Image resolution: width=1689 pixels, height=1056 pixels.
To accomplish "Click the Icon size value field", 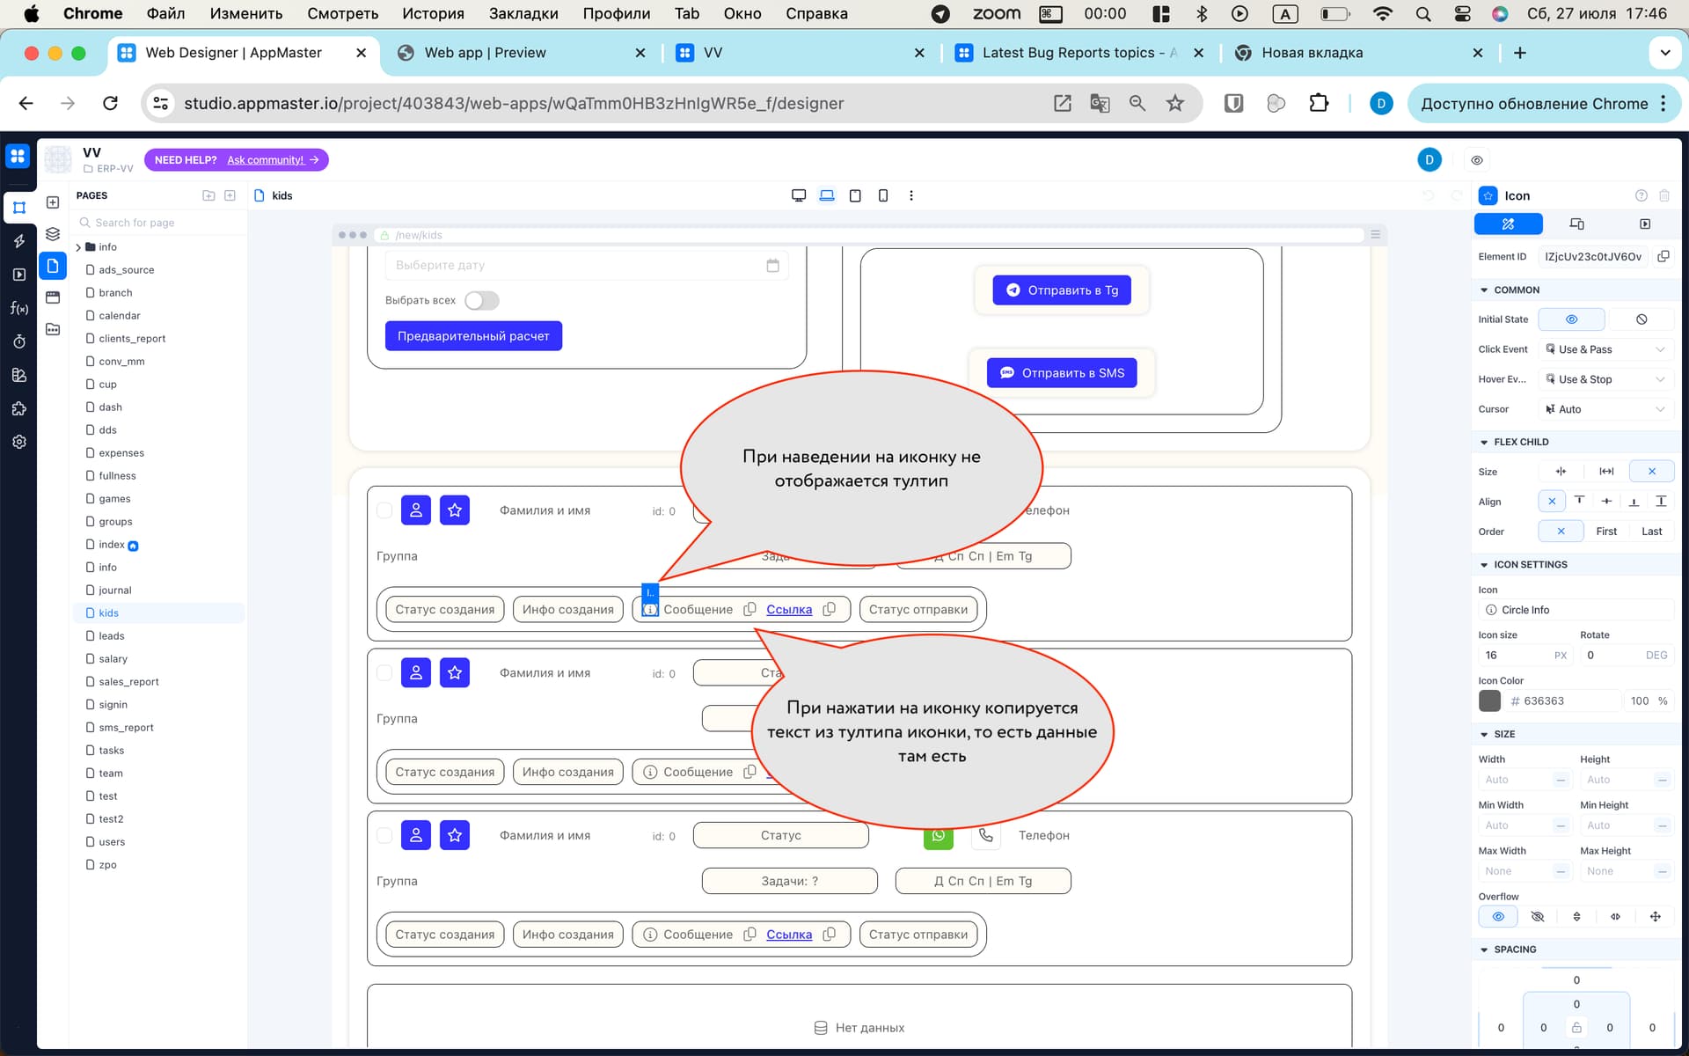I will tap(1524, 655).
